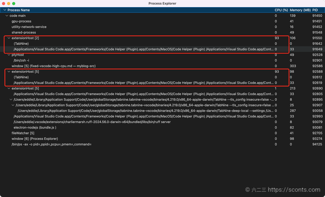Select the Code Helper row PID 92993
325x197 pixels.
point(162,116)
